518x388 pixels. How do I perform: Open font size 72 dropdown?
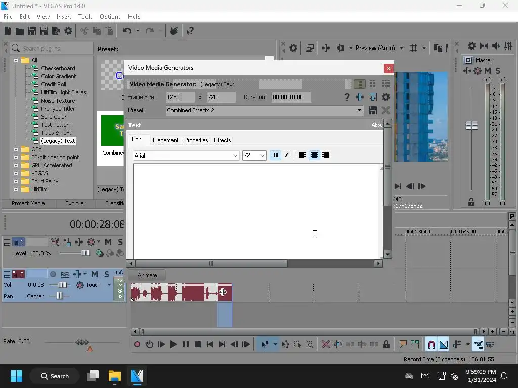pyautogui.click(x=262, y=156)
